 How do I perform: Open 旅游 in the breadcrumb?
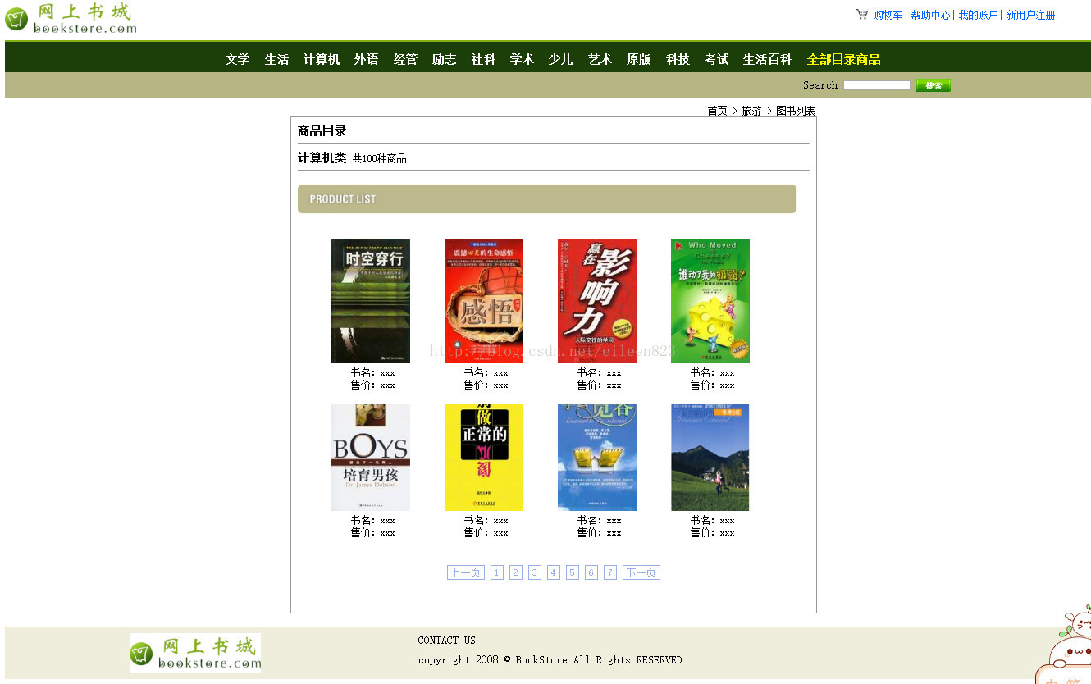[x=751, y=111]
